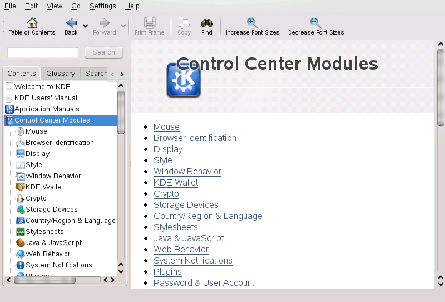The height and width of the screenshot is (302, 445).
Task: Select the Stylesheets CSS icon in tree
Action: click(21, 232)
